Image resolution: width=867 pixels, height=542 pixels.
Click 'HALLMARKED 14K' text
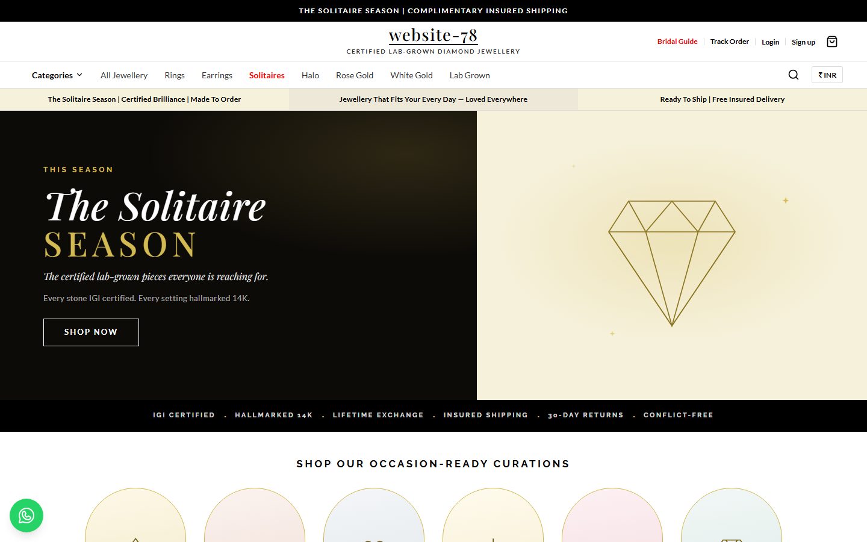coord(274,415)
